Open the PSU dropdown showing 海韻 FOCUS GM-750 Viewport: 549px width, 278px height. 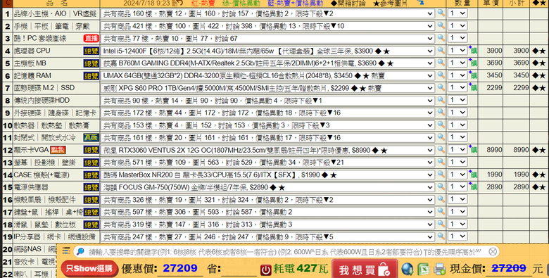268,187
